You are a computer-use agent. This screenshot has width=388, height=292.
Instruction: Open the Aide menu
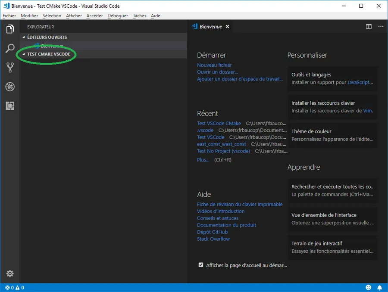156,16
